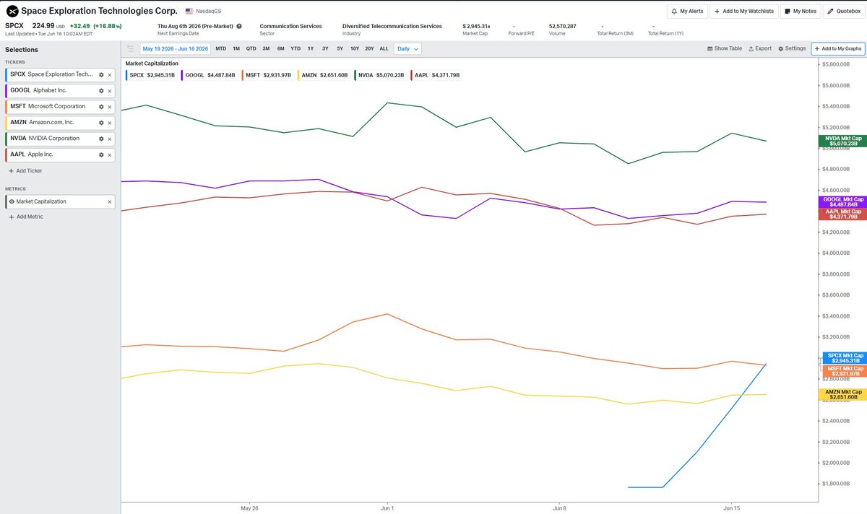Select 3Y time range
The height and width of the screenshot is (514, 867).
click(325, 48)
